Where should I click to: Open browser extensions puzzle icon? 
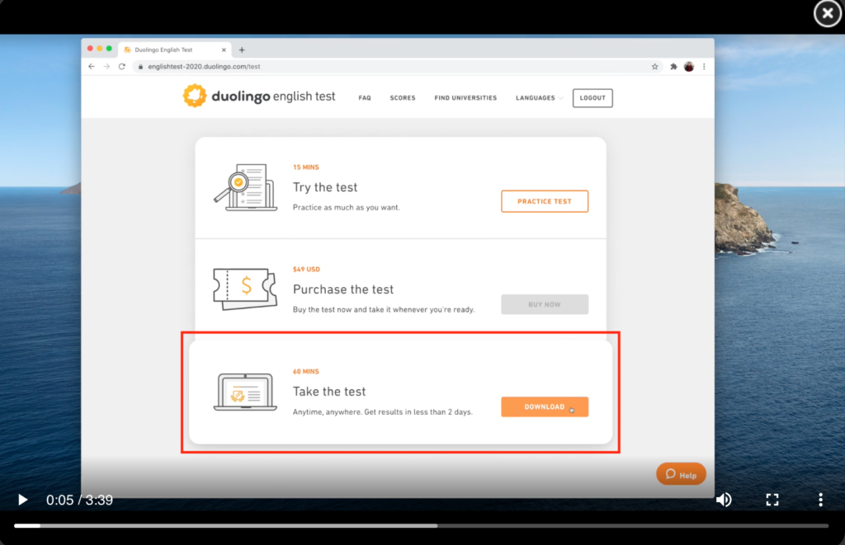673,66
